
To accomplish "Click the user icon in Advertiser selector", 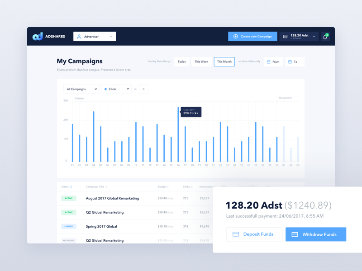I will pyautogui.click(x=79, y=37).
